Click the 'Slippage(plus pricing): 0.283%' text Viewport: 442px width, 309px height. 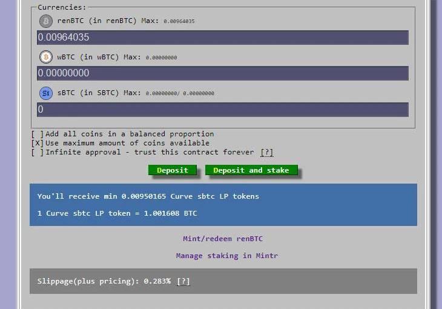pyautogui.click(x=104, y=281)
